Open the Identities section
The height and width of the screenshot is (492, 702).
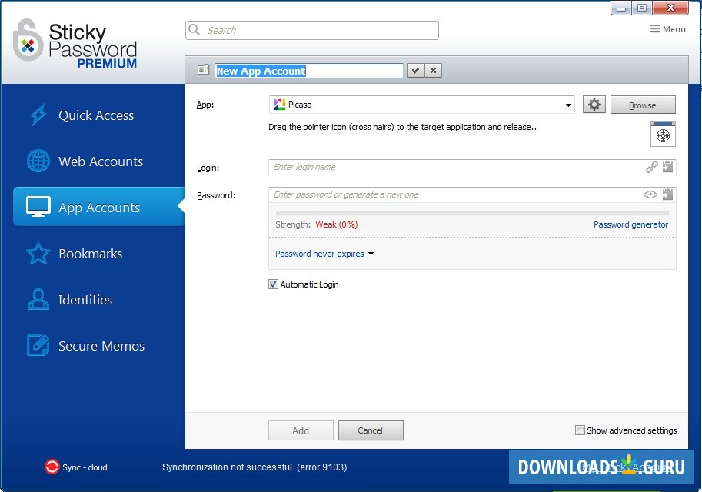point(99,300)
